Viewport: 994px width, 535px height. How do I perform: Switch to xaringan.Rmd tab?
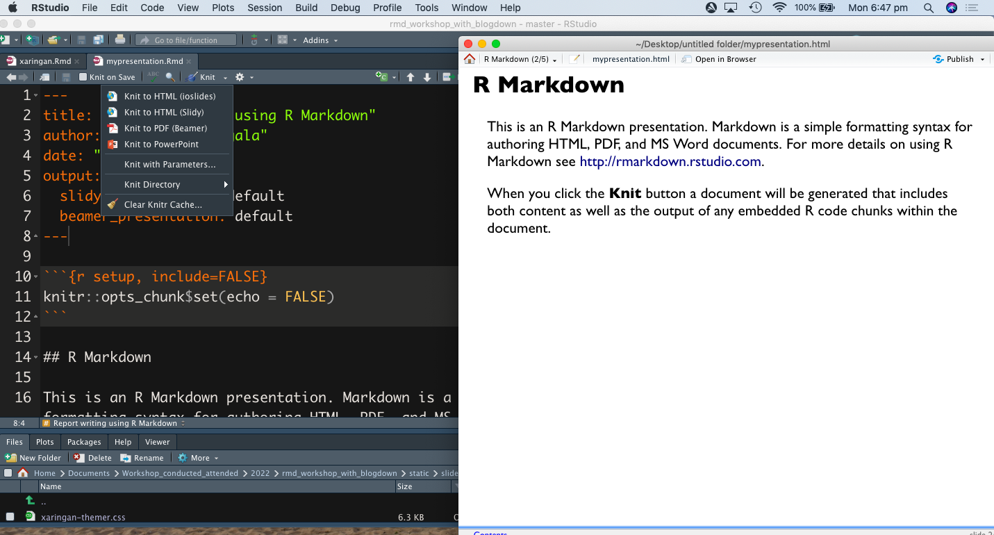coord(44,60)
